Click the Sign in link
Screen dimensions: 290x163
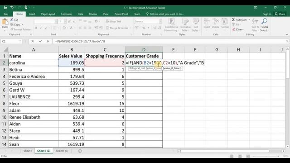(x=267, y=14)
